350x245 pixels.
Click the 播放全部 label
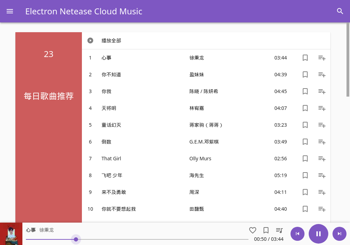pos(111,41)
